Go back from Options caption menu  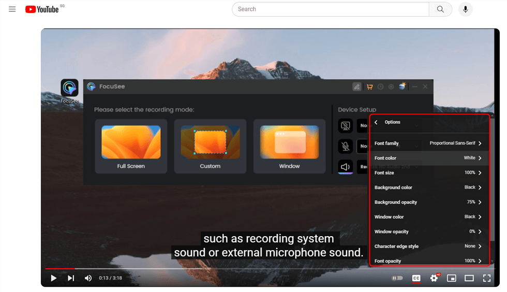[376, 122]
